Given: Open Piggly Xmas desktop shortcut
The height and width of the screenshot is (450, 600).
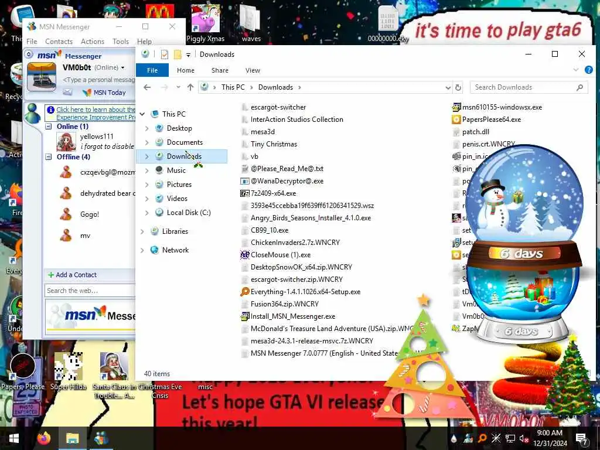Looking at the screenshot, I should click(205, 23).
